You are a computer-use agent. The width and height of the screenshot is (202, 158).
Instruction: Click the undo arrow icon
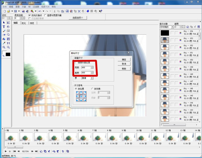point(40,11)
